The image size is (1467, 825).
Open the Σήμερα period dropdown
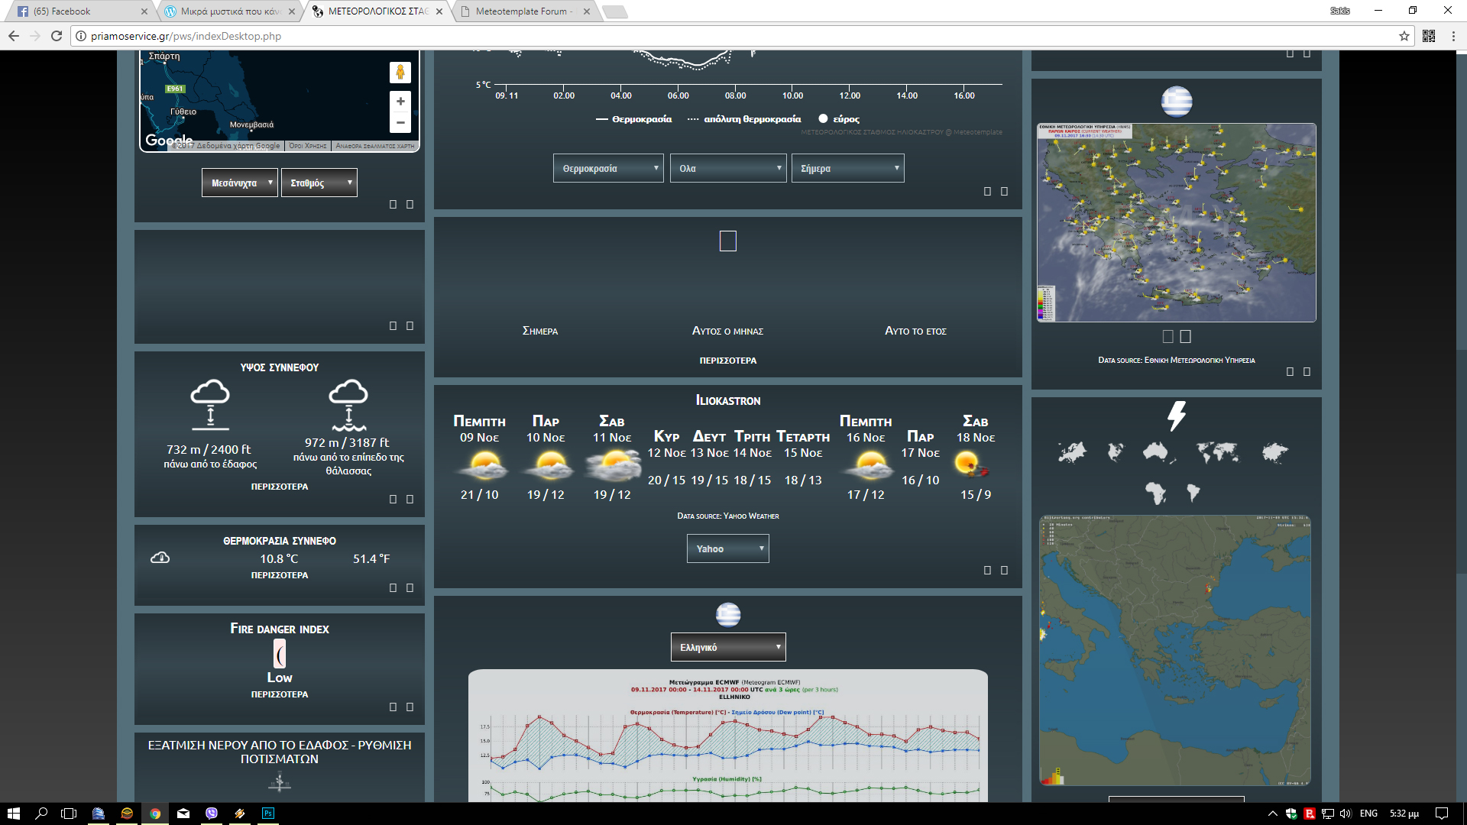848,168
